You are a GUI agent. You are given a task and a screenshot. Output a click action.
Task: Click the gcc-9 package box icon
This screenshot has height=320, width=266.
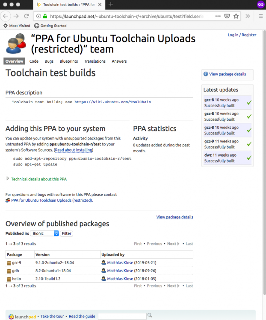(x=9, y=263)
